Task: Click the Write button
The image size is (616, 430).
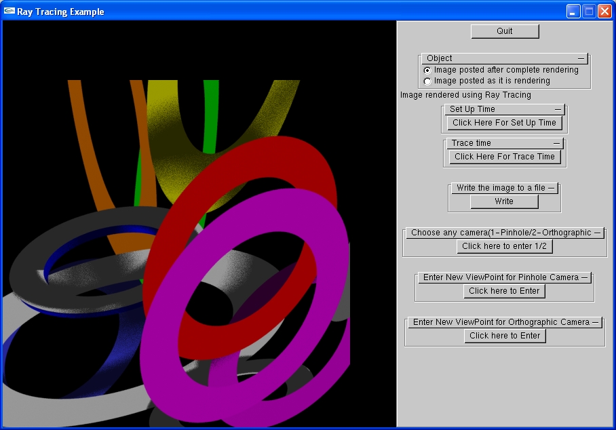Action: pos(504,201)
